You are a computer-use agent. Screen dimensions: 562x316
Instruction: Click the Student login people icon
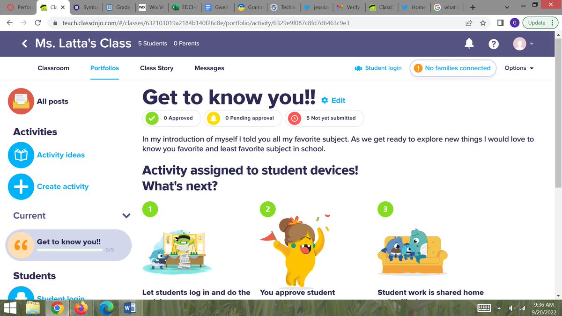[359, 68]
